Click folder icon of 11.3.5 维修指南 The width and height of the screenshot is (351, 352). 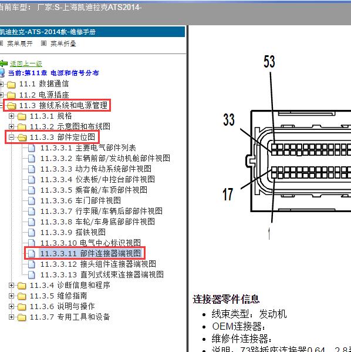click(x=22, y=296)
